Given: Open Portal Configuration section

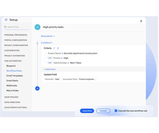Looking at the screenshot, I should (x=15, y=40).
